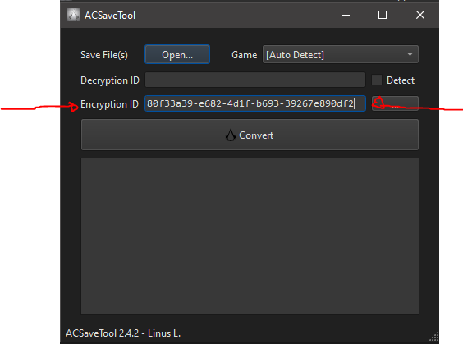Image resolution: width=463 pixels, height=344 pixels.
Task: Click the Convert button
Action: 250,135
